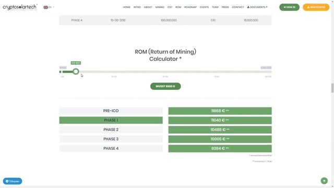The image size is (334, 188).
Task: Go to the TEAM section
Action: (215, 7)
